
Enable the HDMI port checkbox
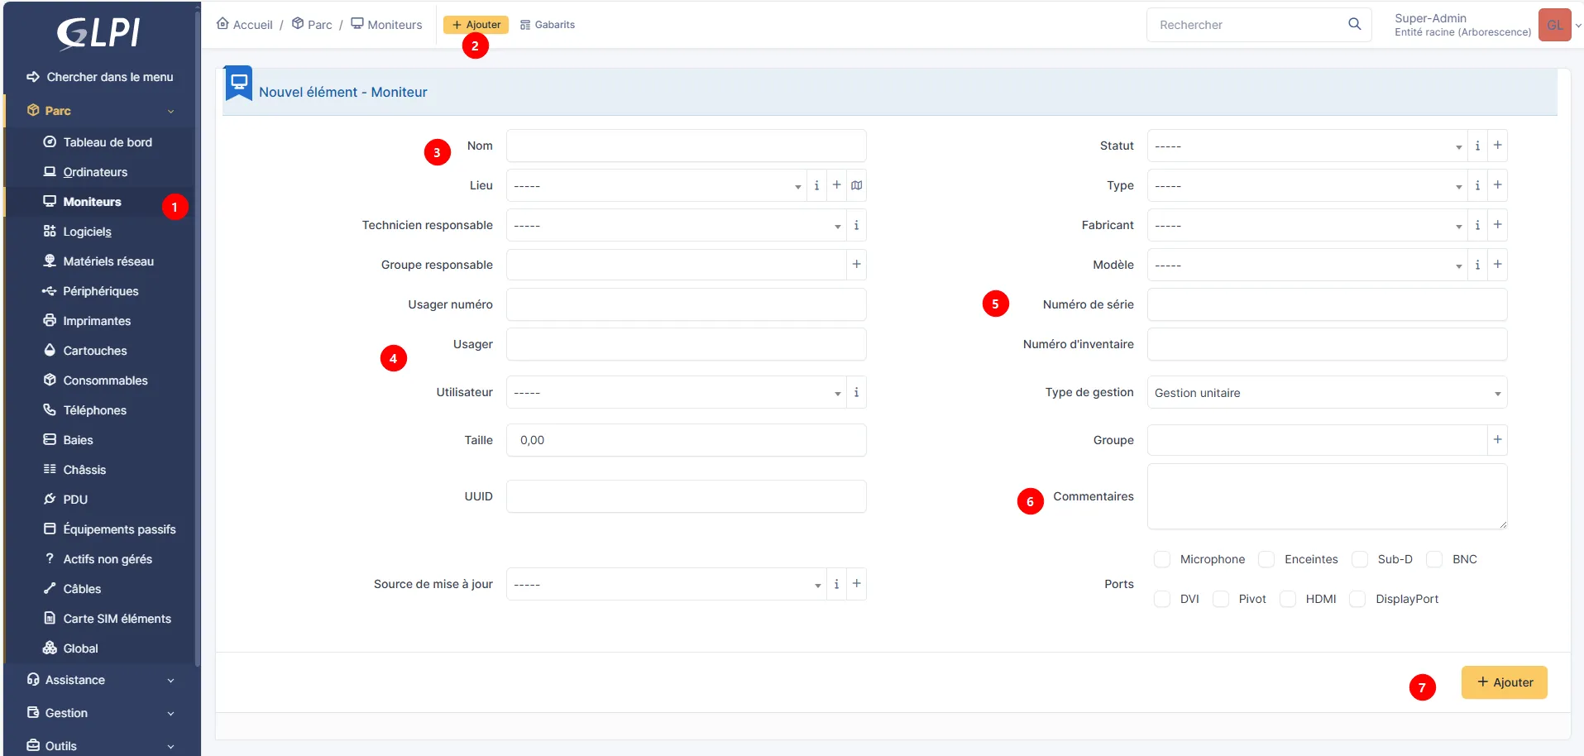pyautogui.click(x=1288, y=599)
